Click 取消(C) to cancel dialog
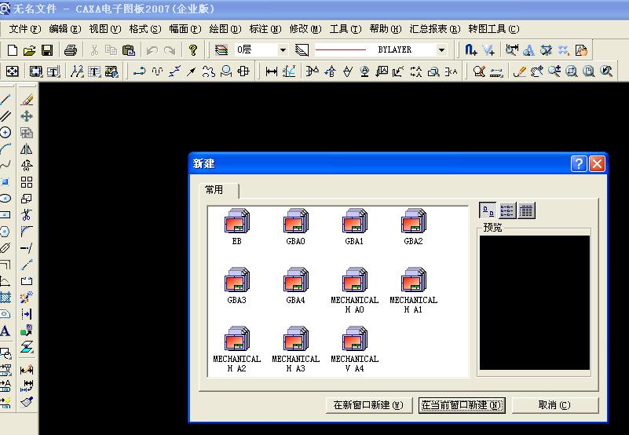The height and width of the screenshot is (435, 629). pos(554,405)
